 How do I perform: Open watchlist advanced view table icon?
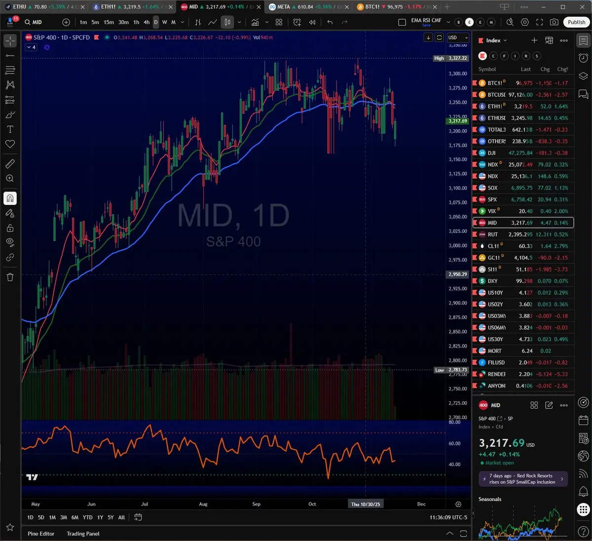[549, 40]
